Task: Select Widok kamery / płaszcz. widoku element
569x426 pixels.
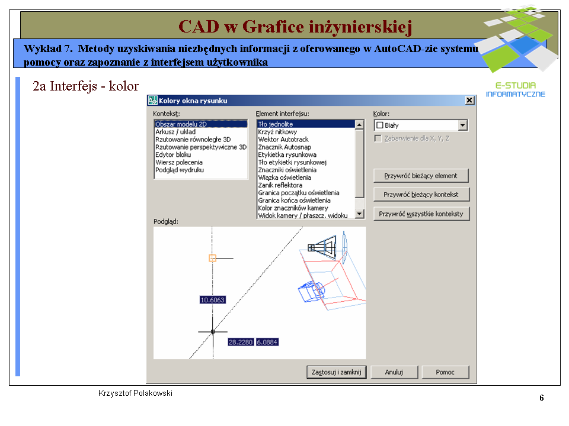Action: [x=306, y=215]
